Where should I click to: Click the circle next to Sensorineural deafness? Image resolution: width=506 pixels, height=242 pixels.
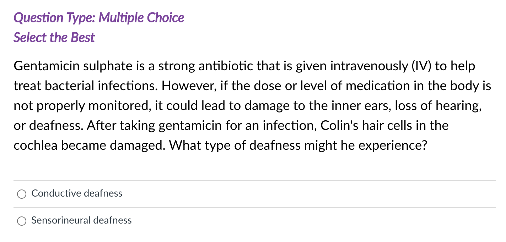tap(21, 220)
